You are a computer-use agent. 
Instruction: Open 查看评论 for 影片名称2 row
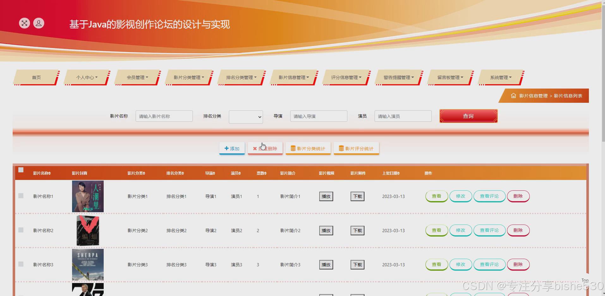(489, 230)
